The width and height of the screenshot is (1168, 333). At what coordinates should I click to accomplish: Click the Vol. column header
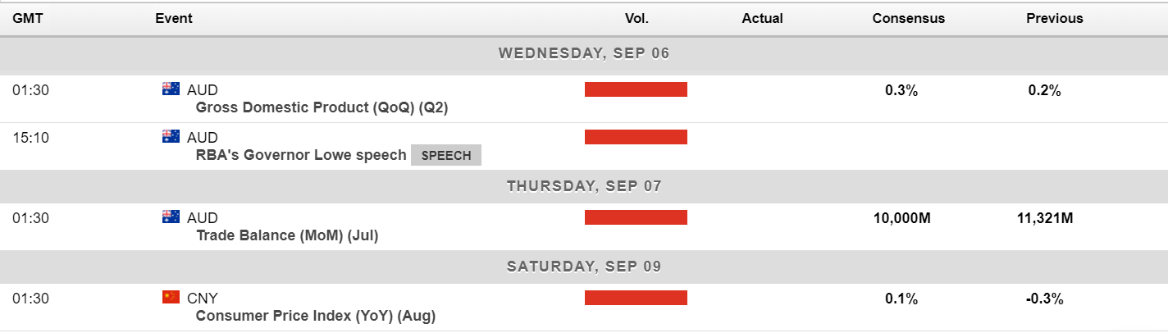pos(636,18)
